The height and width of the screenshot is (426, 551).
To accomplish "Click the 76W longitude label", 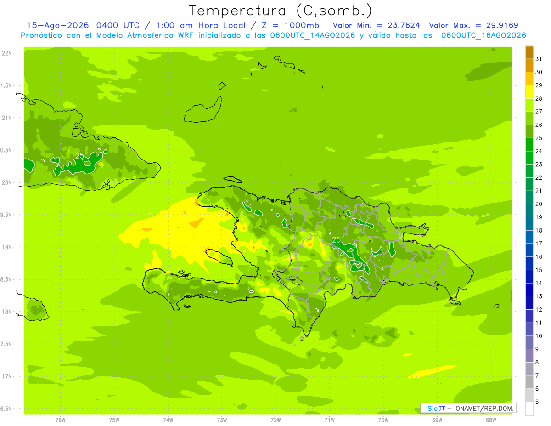I will (60, 420).
